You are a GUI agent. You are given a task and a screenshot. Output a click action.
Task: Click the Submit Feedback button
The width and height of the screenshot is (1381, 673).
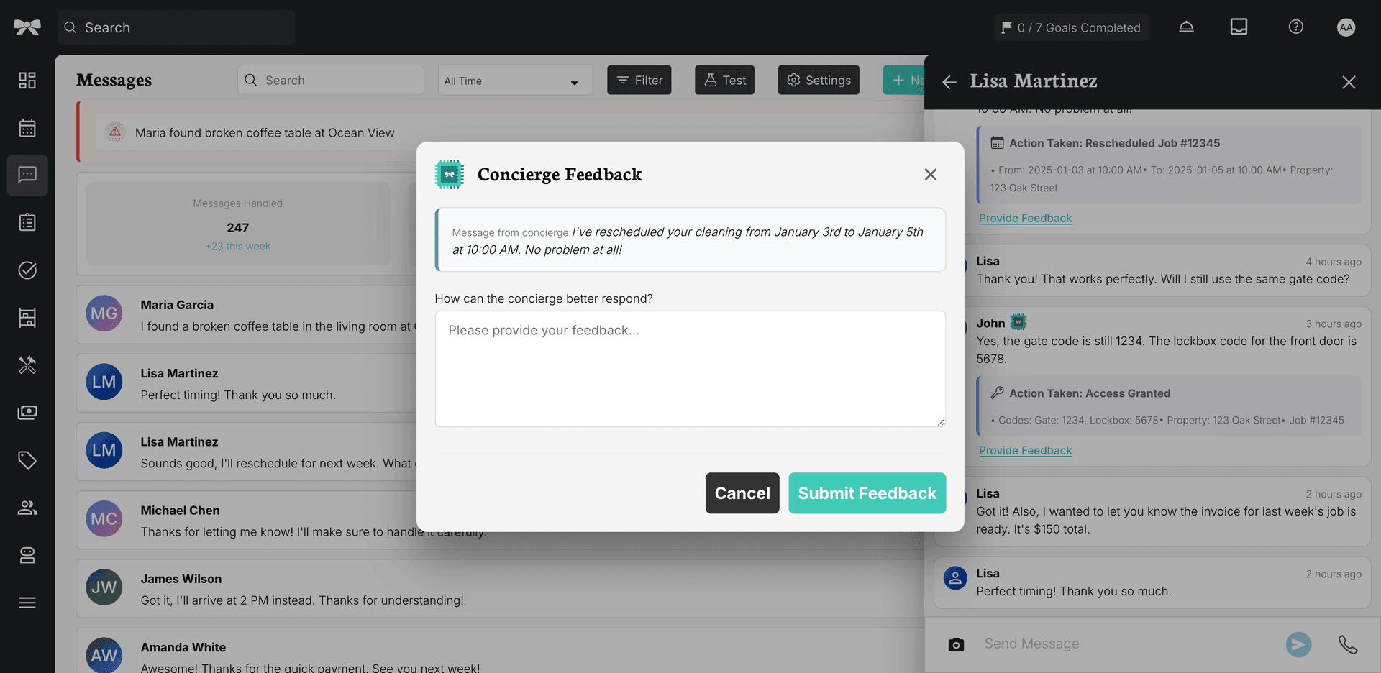click(866, 493)
